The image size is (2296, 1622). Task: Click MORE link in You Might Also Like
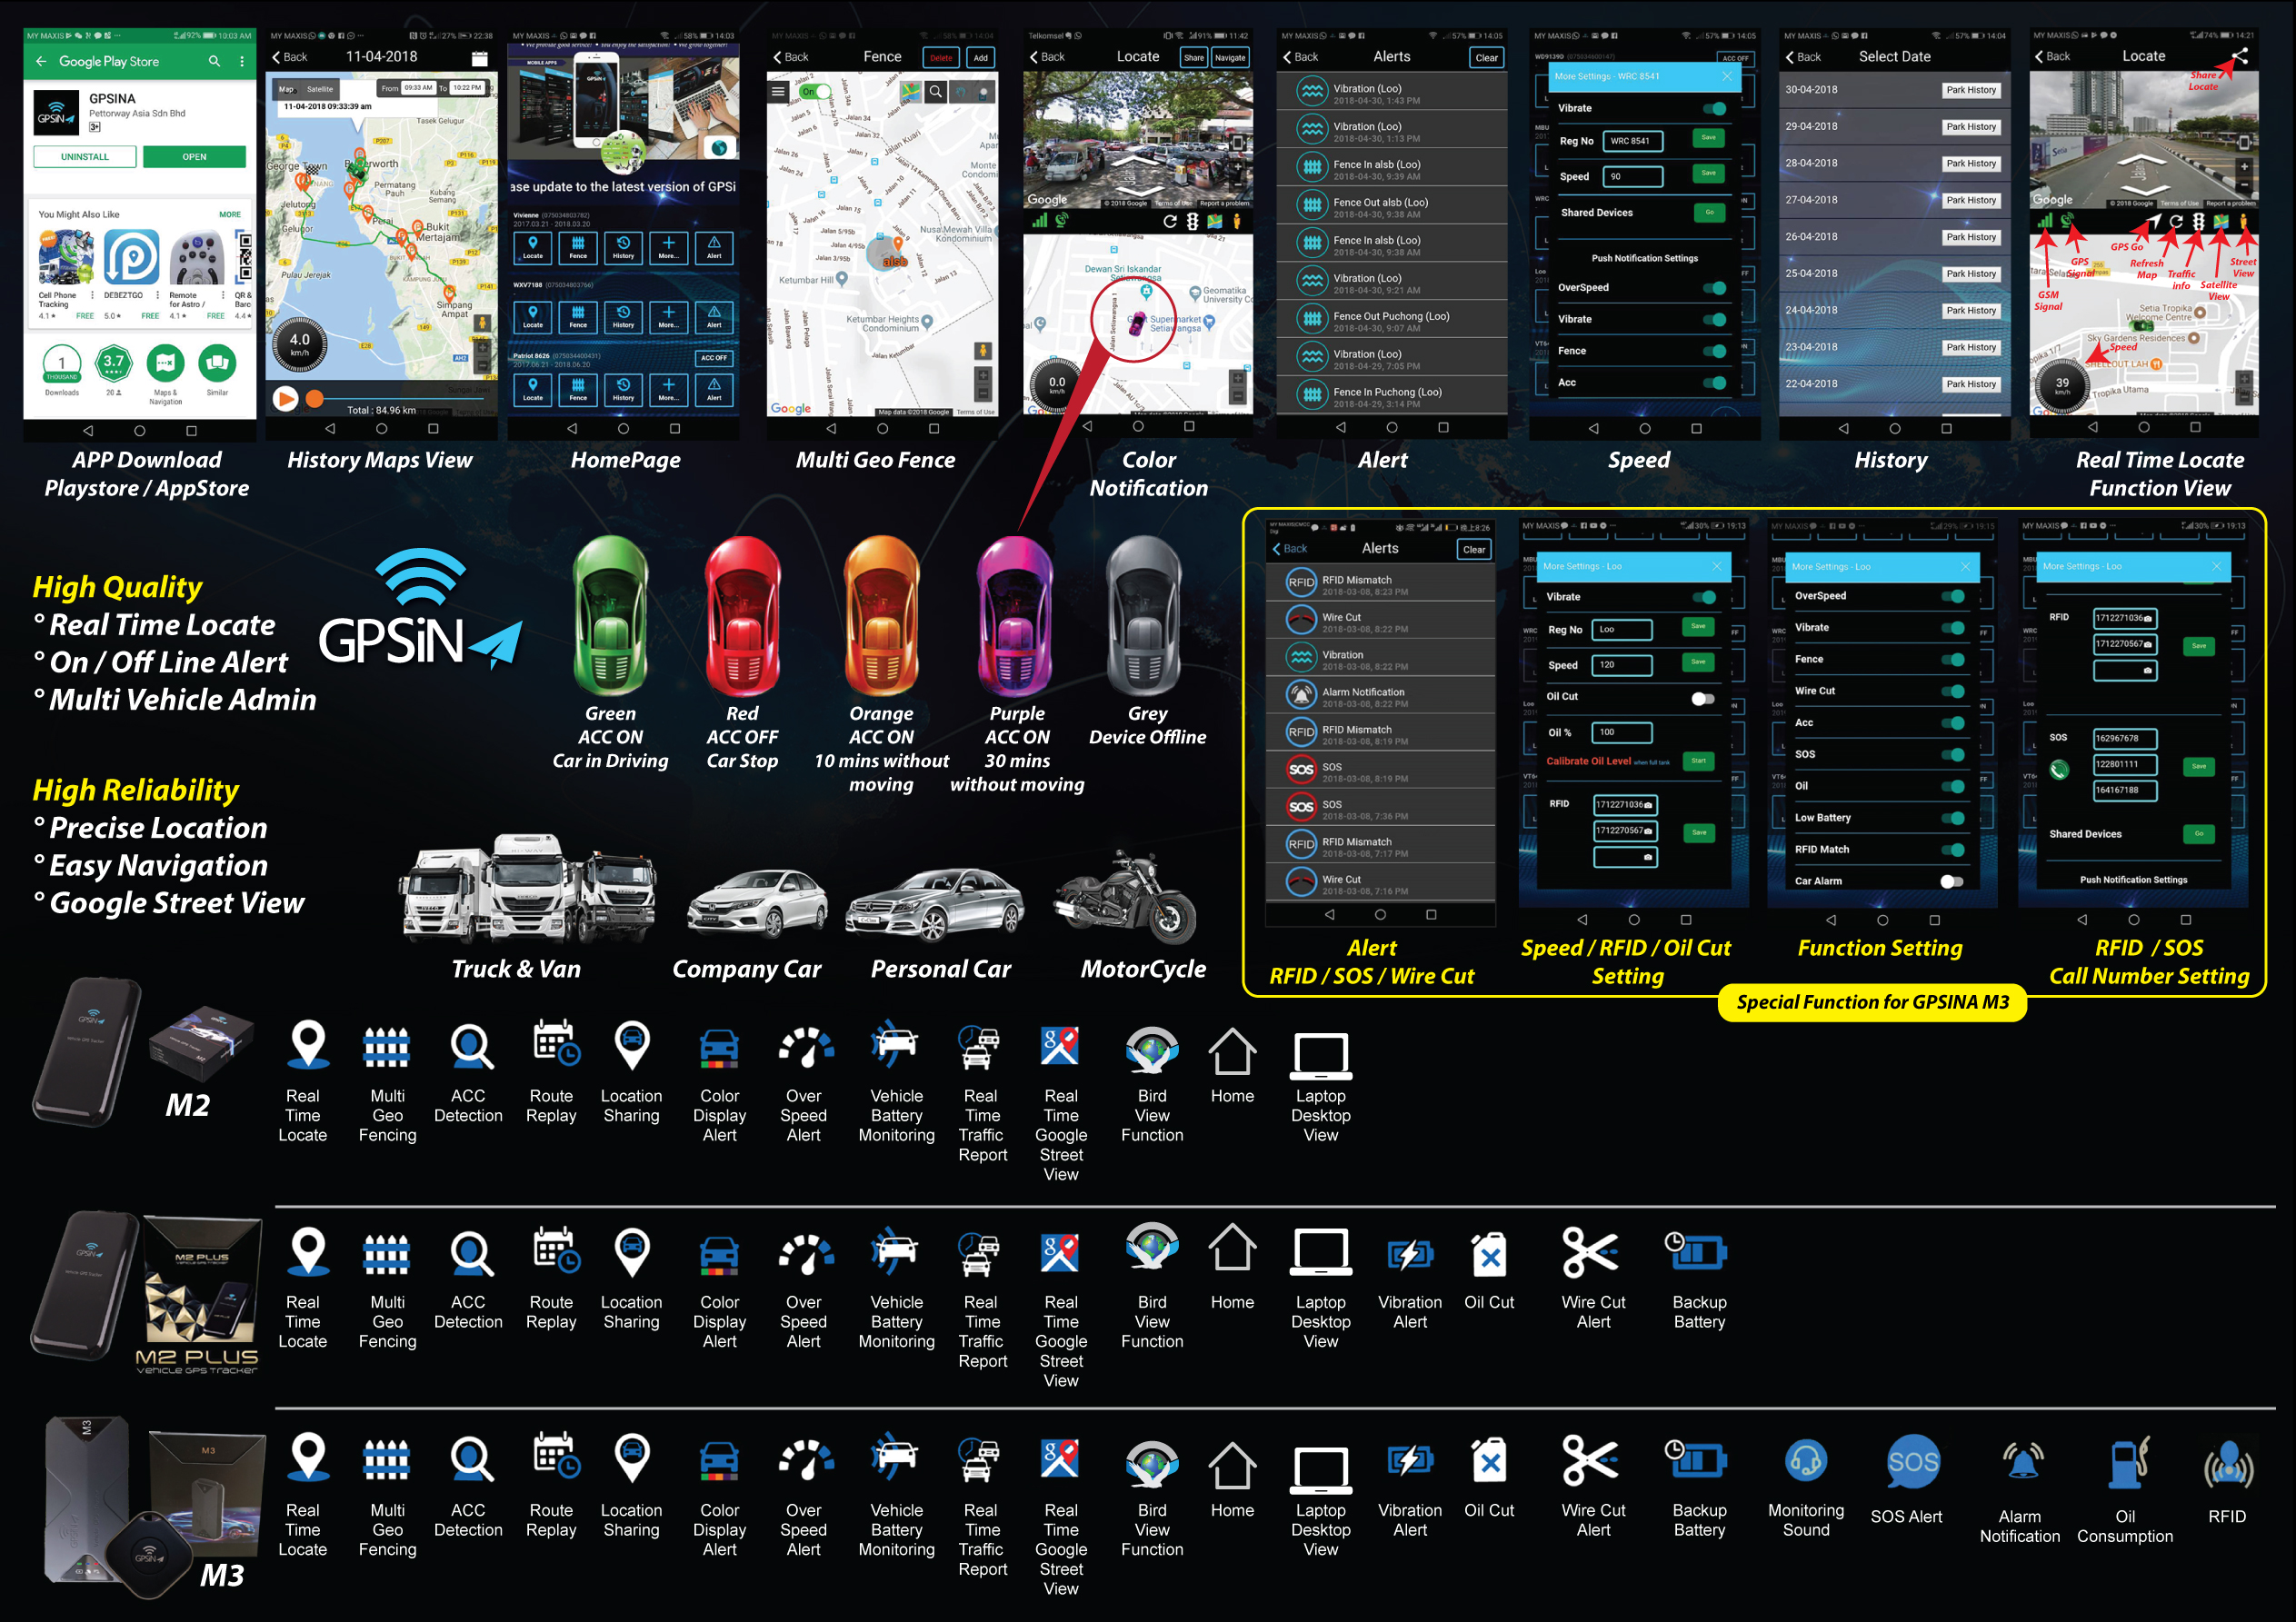click(230, 215)
